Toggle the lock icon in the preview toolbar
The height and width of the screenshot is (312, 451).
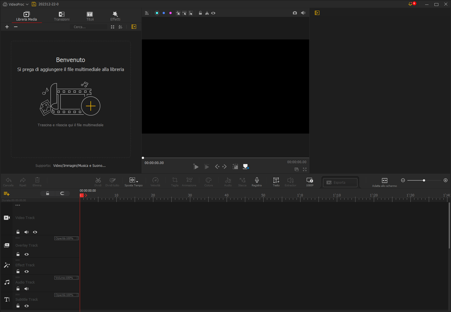[200, 13]
